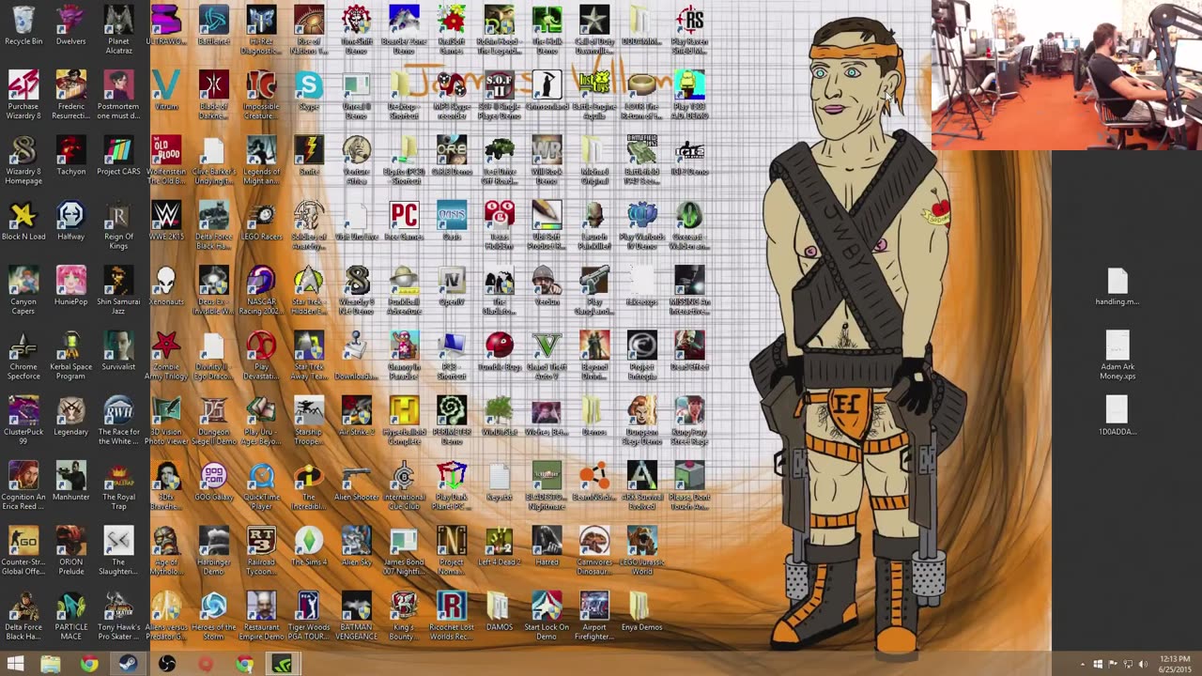Select the Royal Trap icon
This screenshot has height=676, width=1202.
118,484
